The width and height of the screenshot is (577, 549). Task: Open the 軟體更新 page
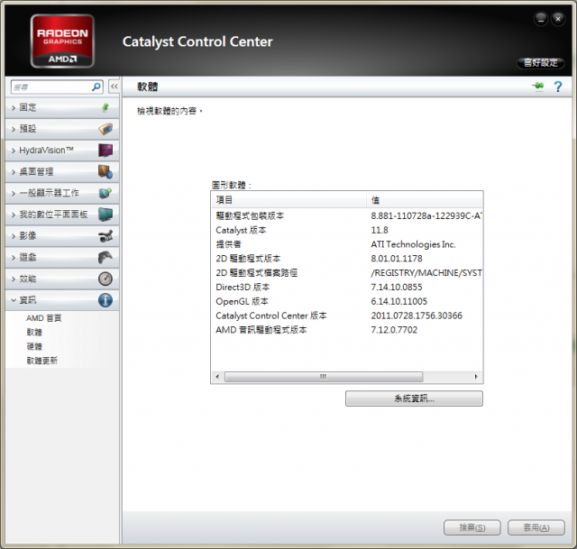pos(42,361)
